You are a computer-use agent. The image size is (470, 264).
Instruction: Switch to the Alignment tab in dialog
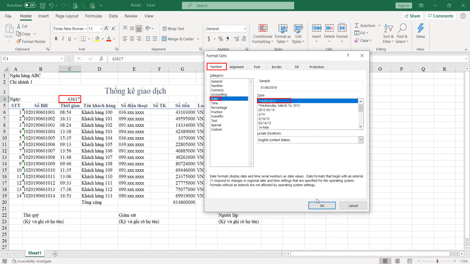click(x=237, y=67)
